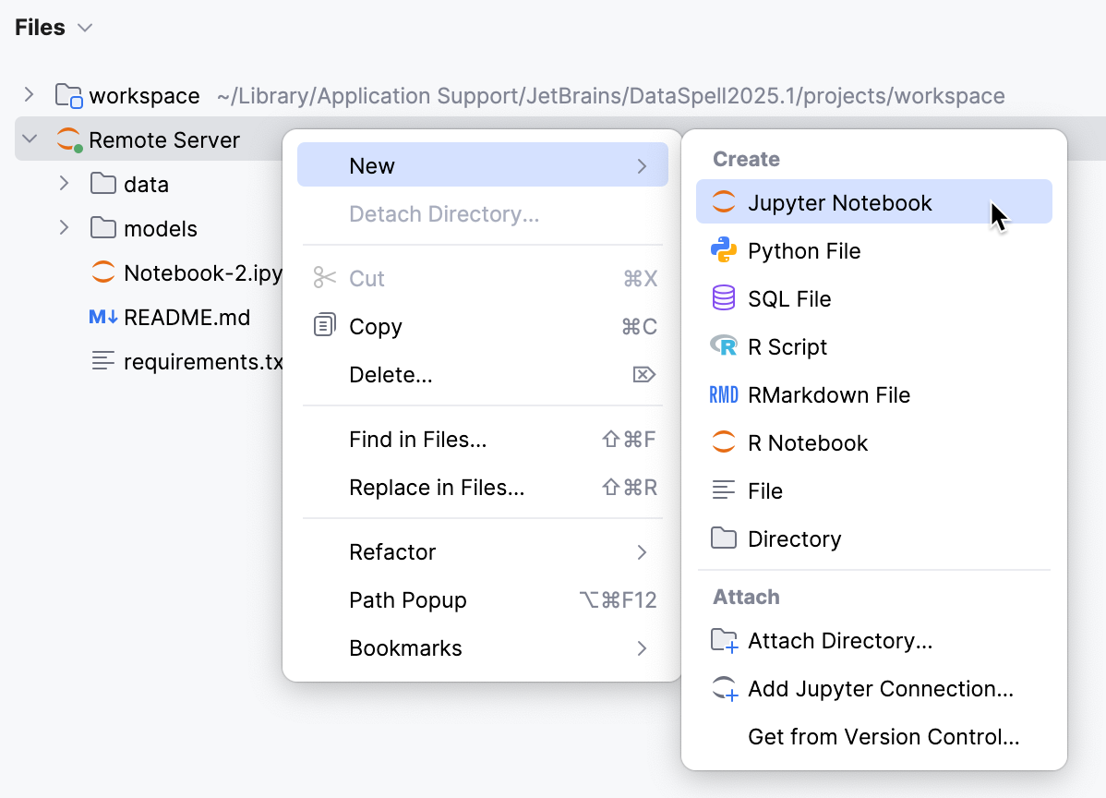Select Path Popup menu entry
This screenshot has height=798, width=1106.
(483, 599)
